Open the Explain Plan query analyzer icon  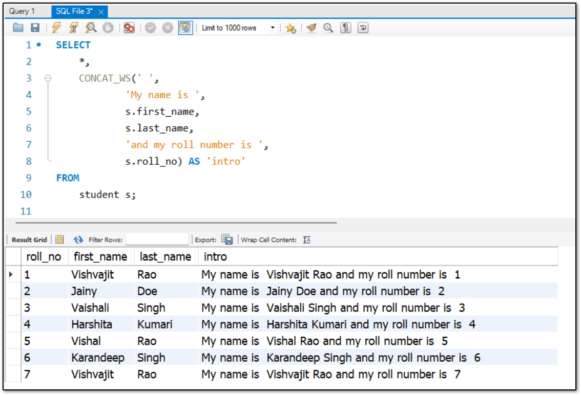[x=91, y=28]
